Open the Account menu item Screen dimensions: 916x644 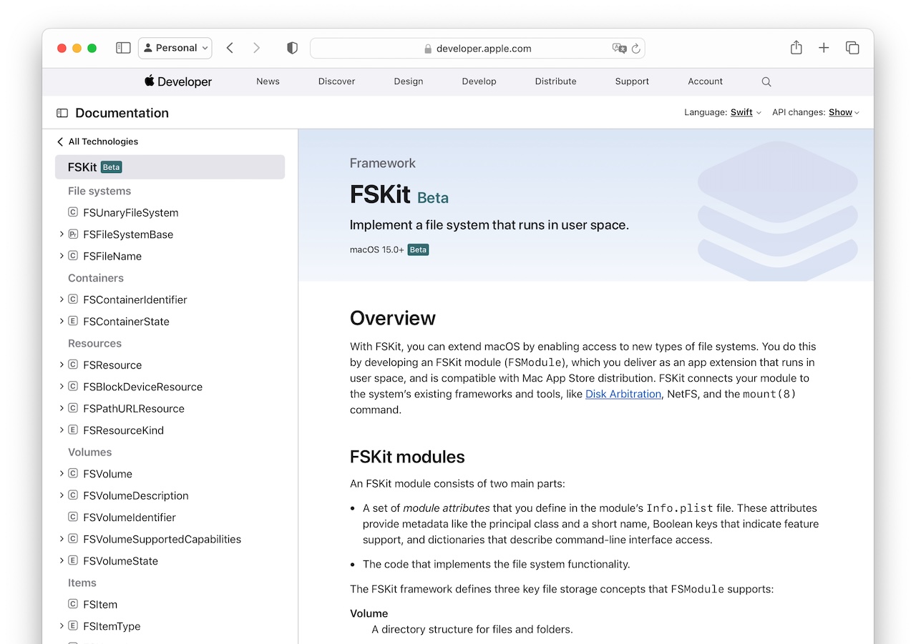point(705,81)
